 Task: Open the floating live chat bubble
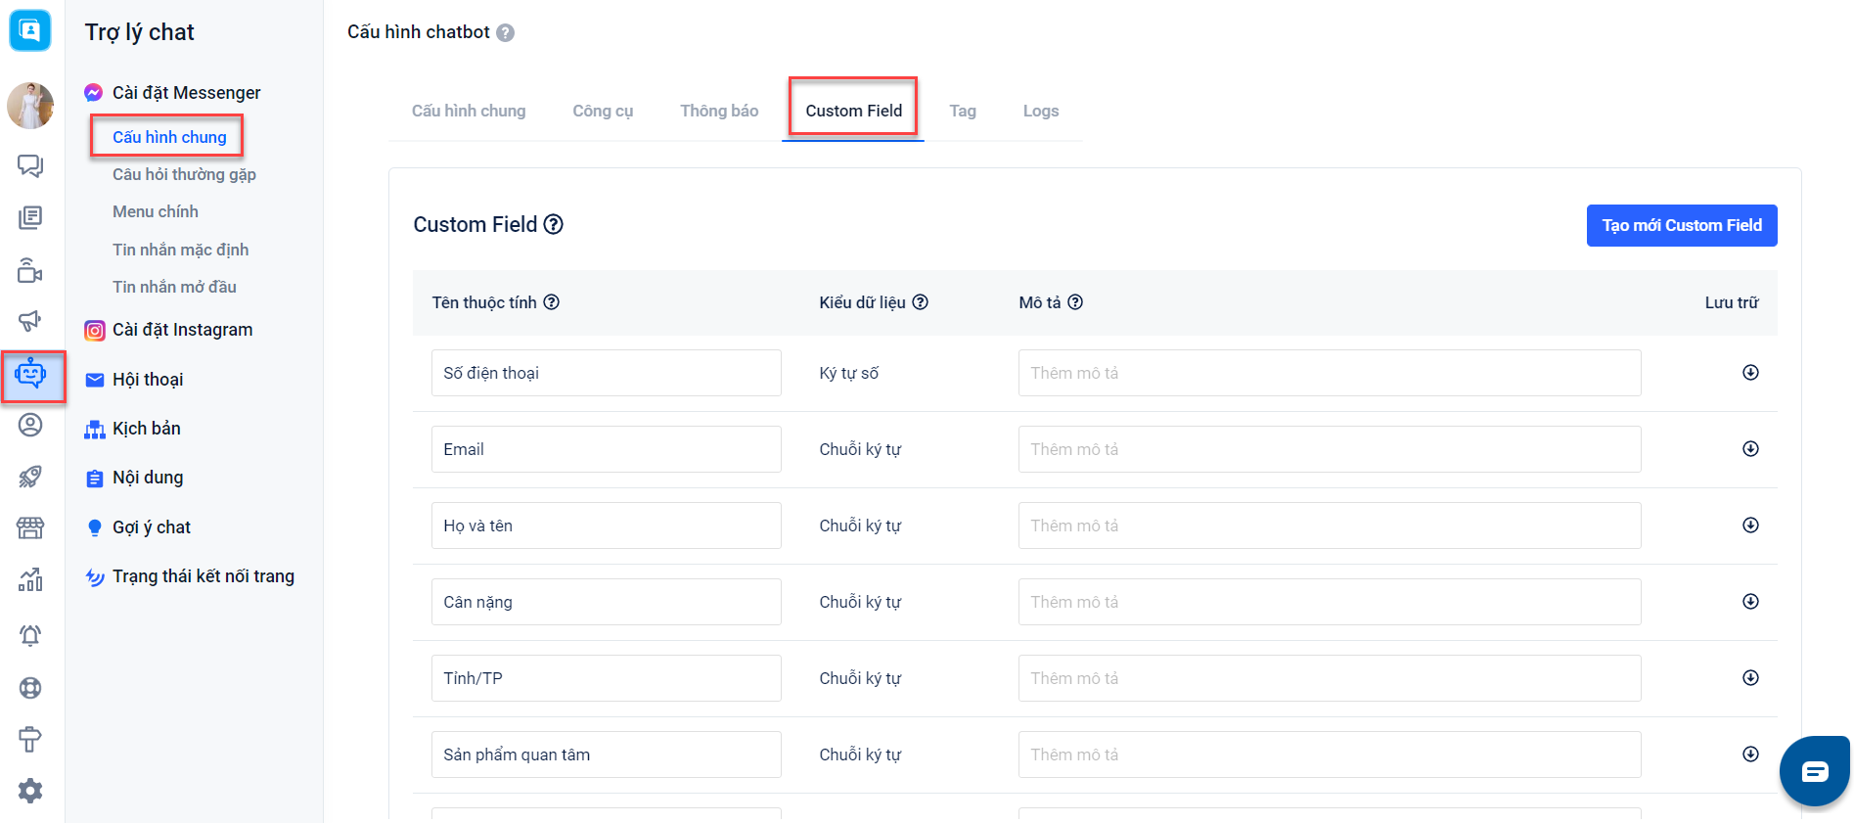(1814, 771)
